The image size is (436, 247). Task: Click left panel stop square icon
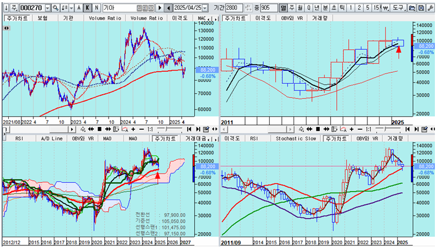pos(100,129)
